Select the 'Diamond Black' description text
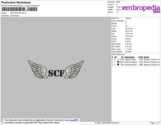This screenshot has width=161, height=125. 131,62
